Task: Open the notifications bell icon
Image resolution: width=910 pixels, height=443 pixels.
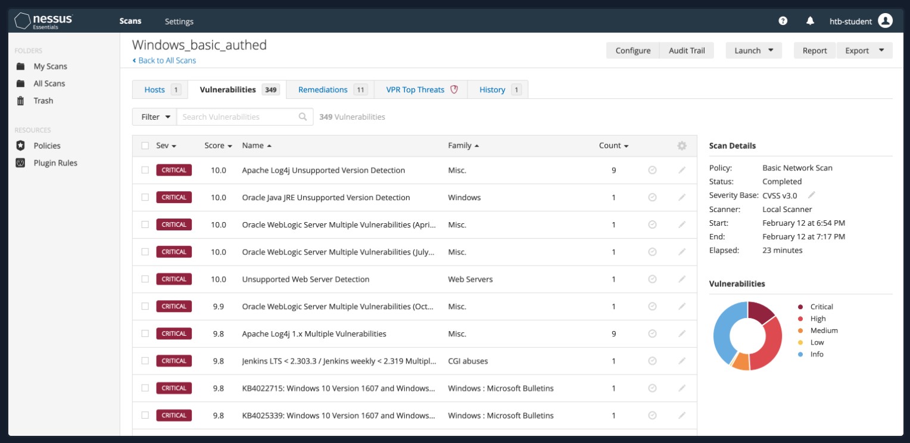Action: pyautogui.click(x=810, y=21)
